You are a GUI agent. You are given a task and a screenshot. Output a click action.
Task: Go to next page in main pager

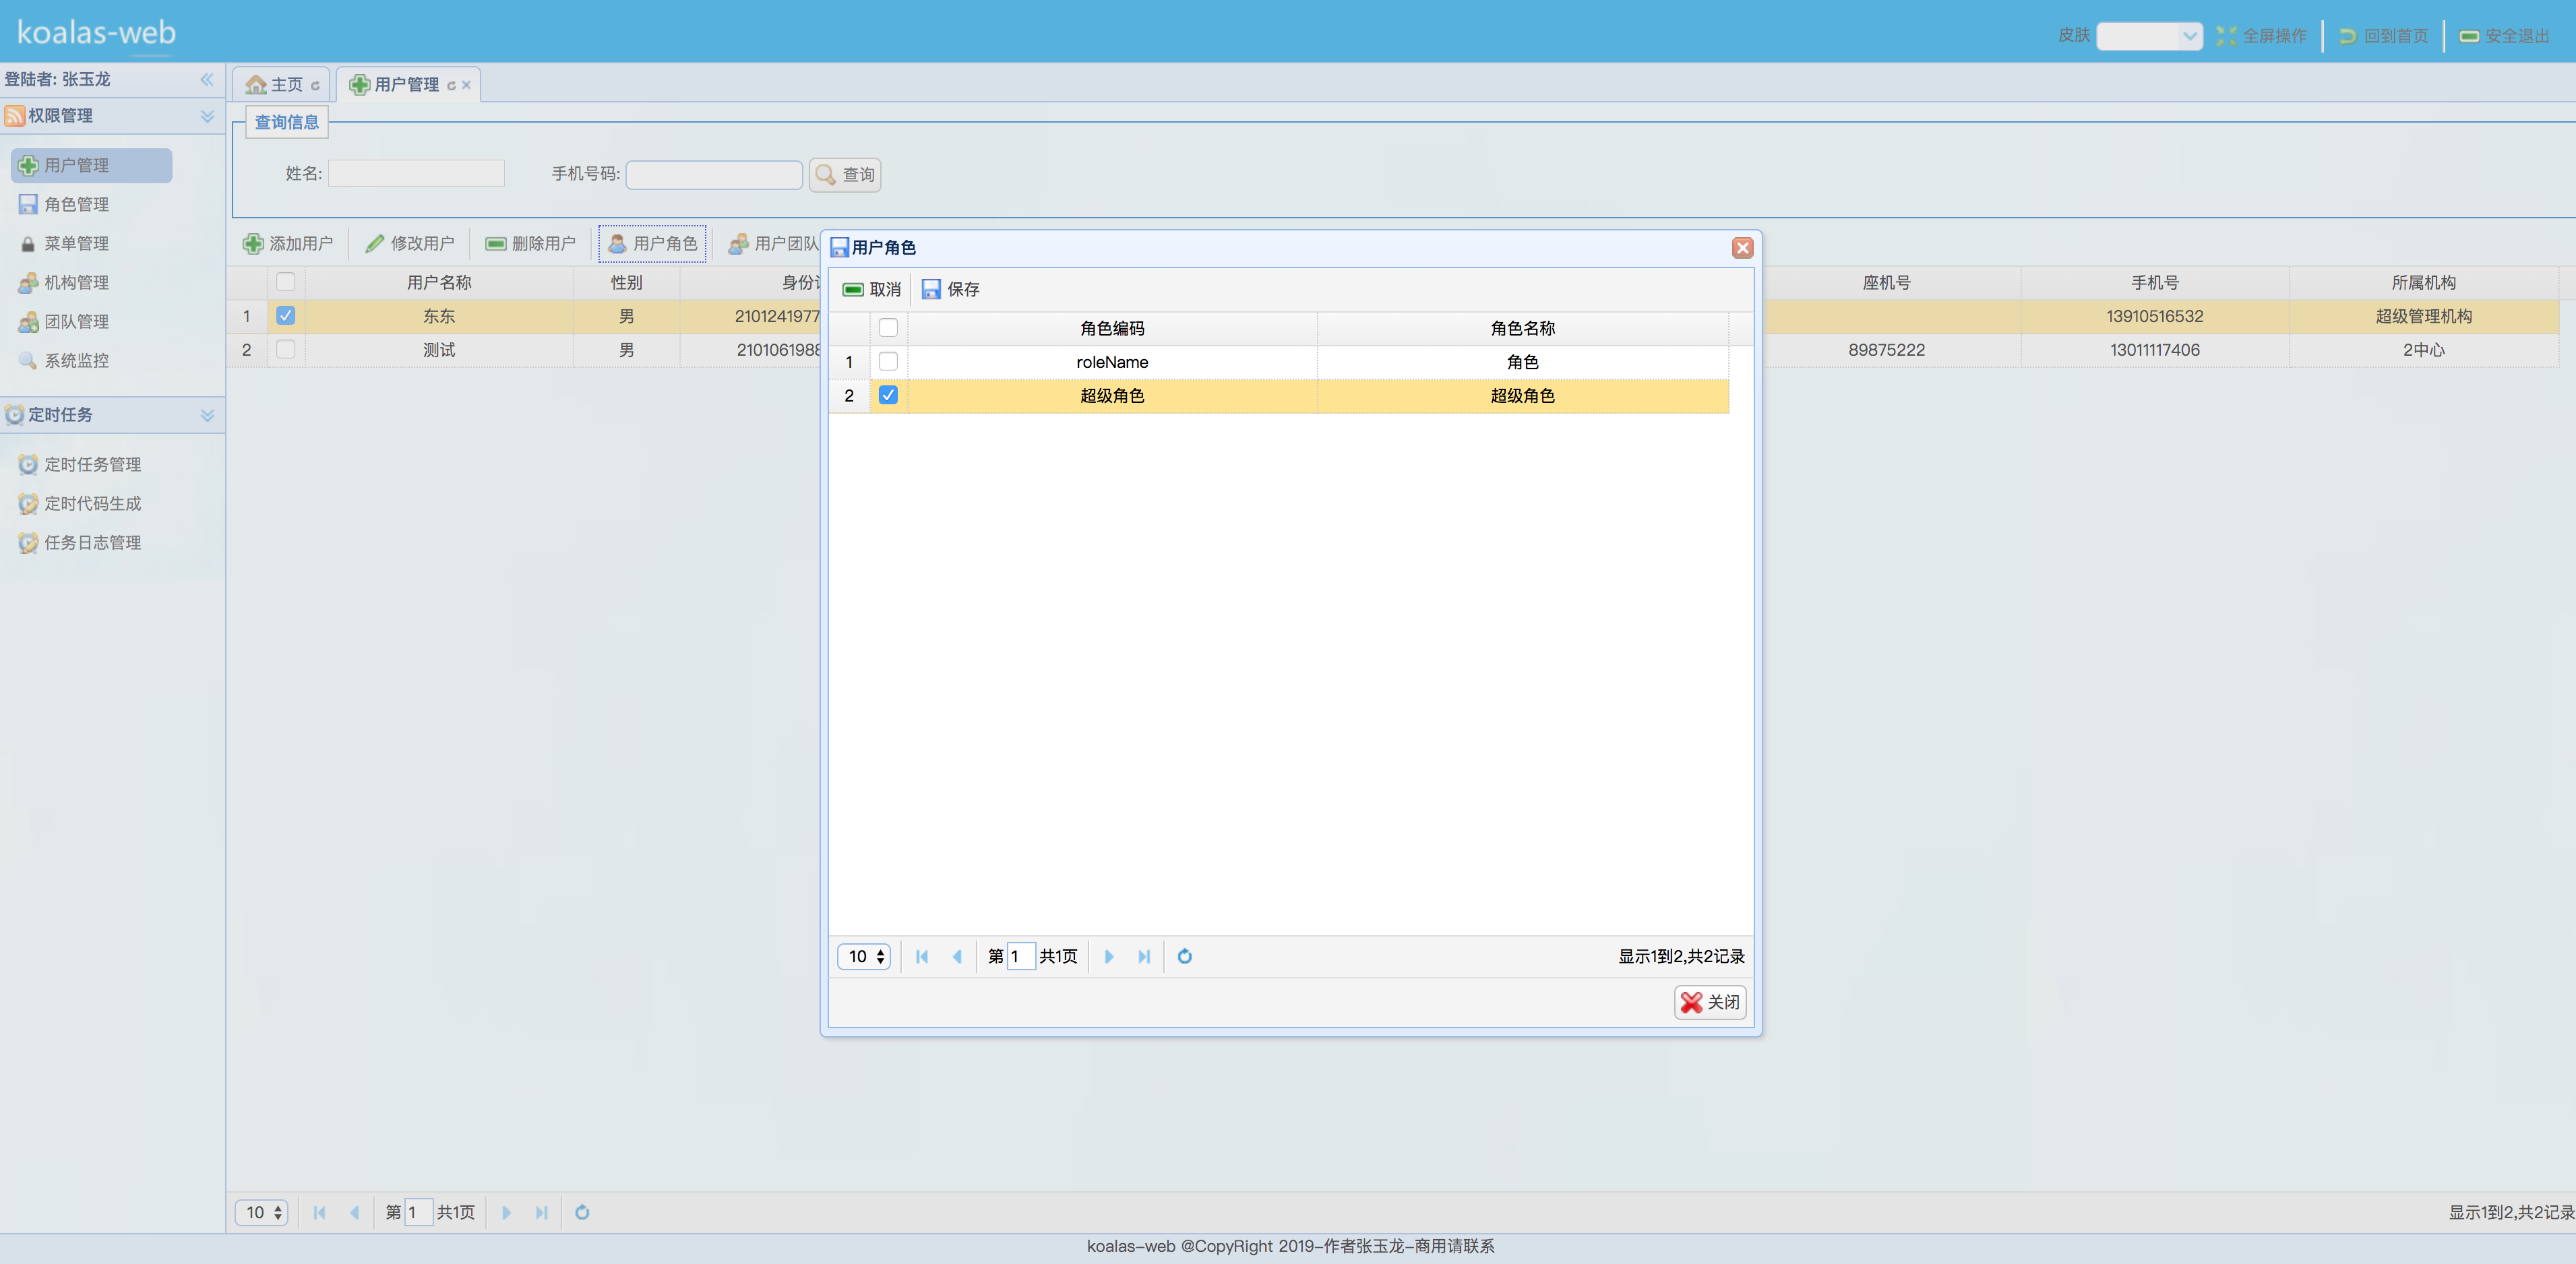click(507, 1213)
